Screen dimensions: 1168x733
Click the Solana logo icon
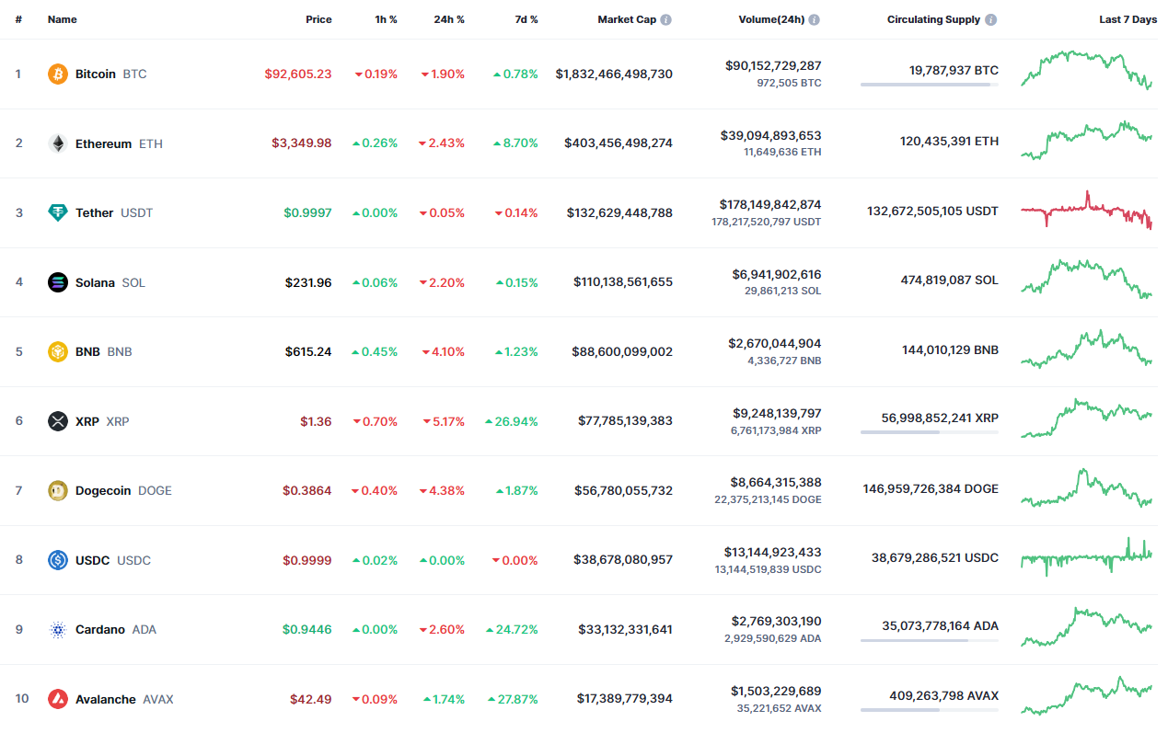58,282
